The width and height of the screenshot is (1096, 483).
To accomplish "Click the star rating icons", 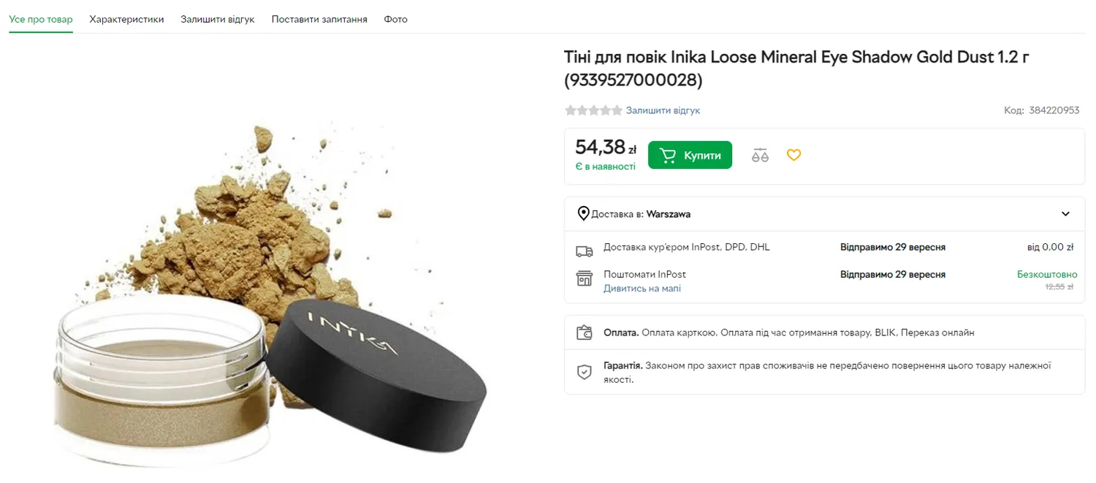I will click(x=593, y=110).
